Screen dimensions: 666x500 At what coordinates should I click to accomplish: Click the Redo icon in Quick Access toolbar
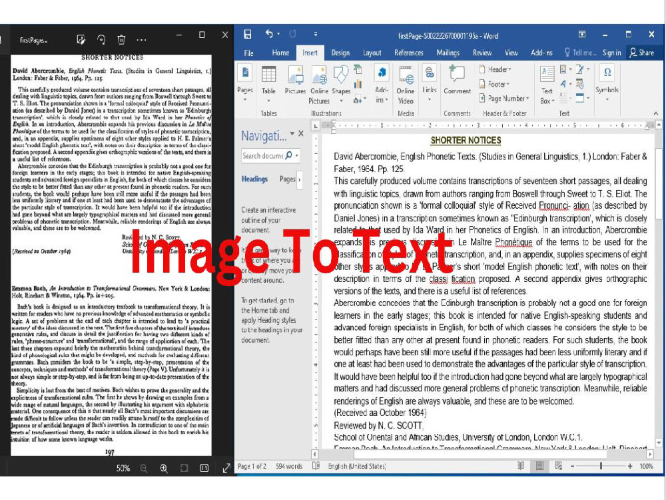(x=292, y=34)
